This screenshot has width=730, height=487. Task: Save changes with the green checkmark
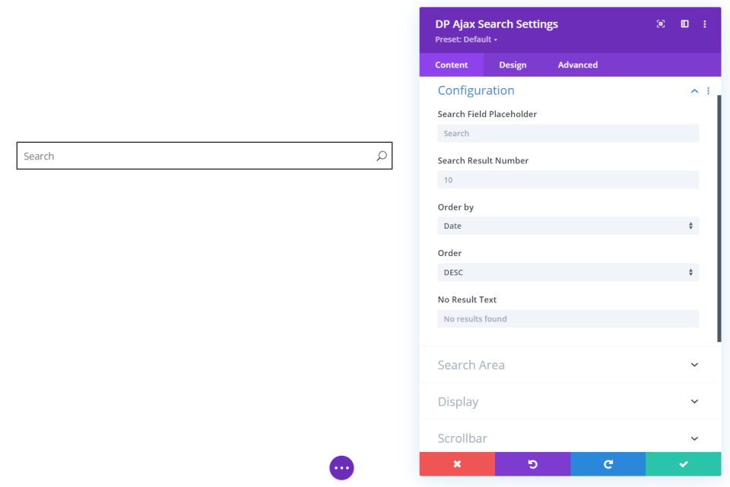[683, 464]
